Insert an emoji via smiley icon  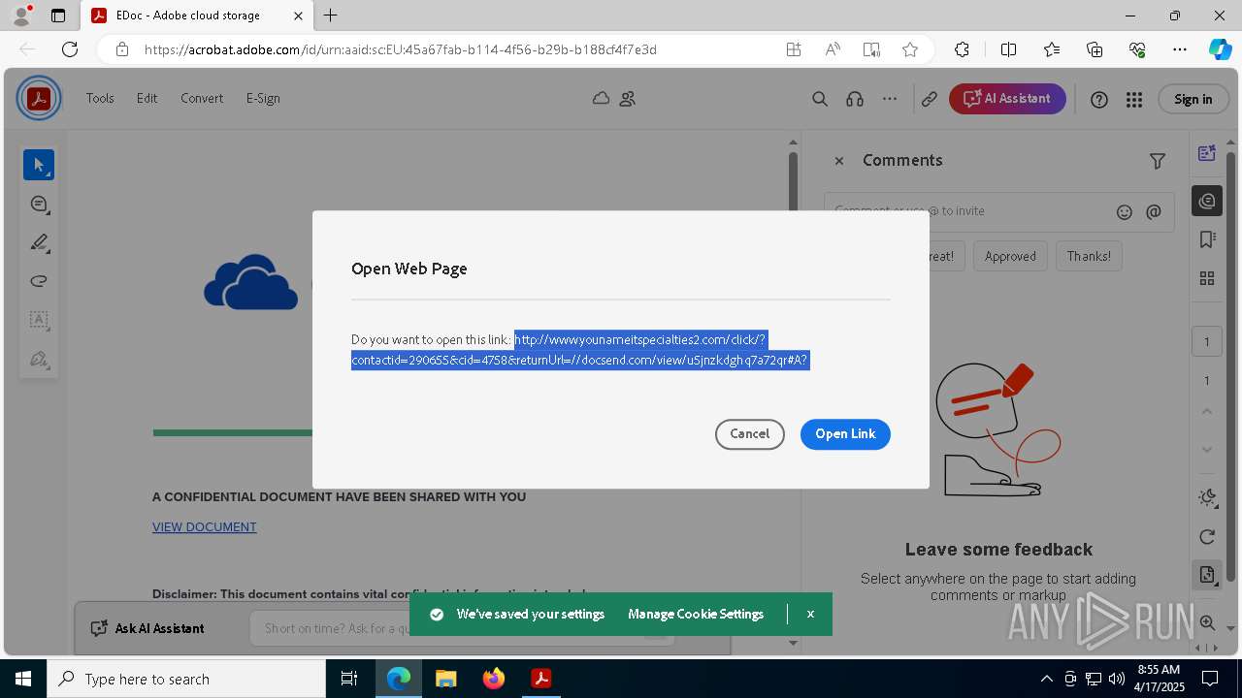pos(1125,211)
